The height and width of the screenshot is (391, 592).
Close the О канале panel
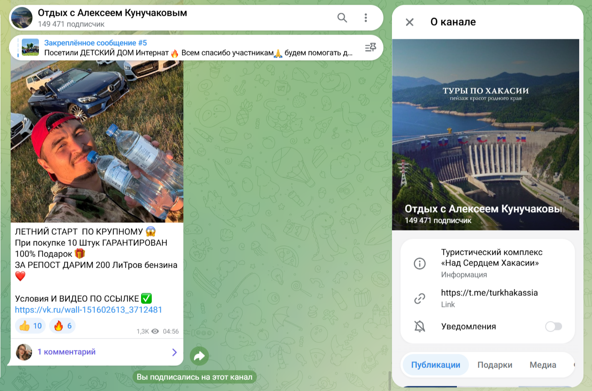[x=409, y=22]
